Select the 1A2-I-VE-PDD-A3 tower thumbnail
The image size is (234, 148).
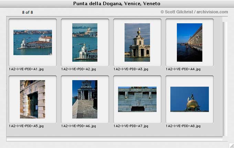[x=137, y=42]
